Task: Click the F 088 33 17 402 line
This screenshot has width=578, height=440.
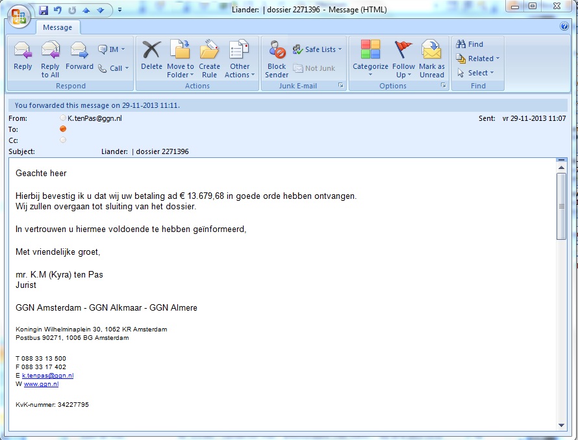Action: click(40, 367)
